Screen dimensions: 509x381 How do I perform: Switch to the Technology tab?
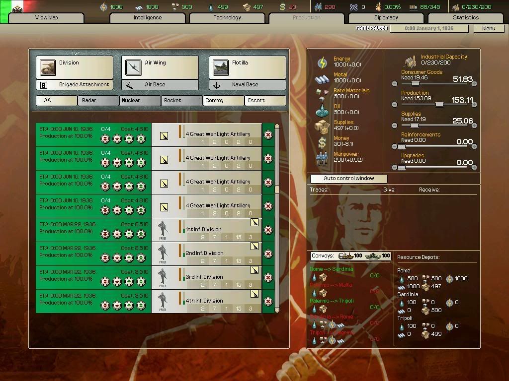[227, 18]
